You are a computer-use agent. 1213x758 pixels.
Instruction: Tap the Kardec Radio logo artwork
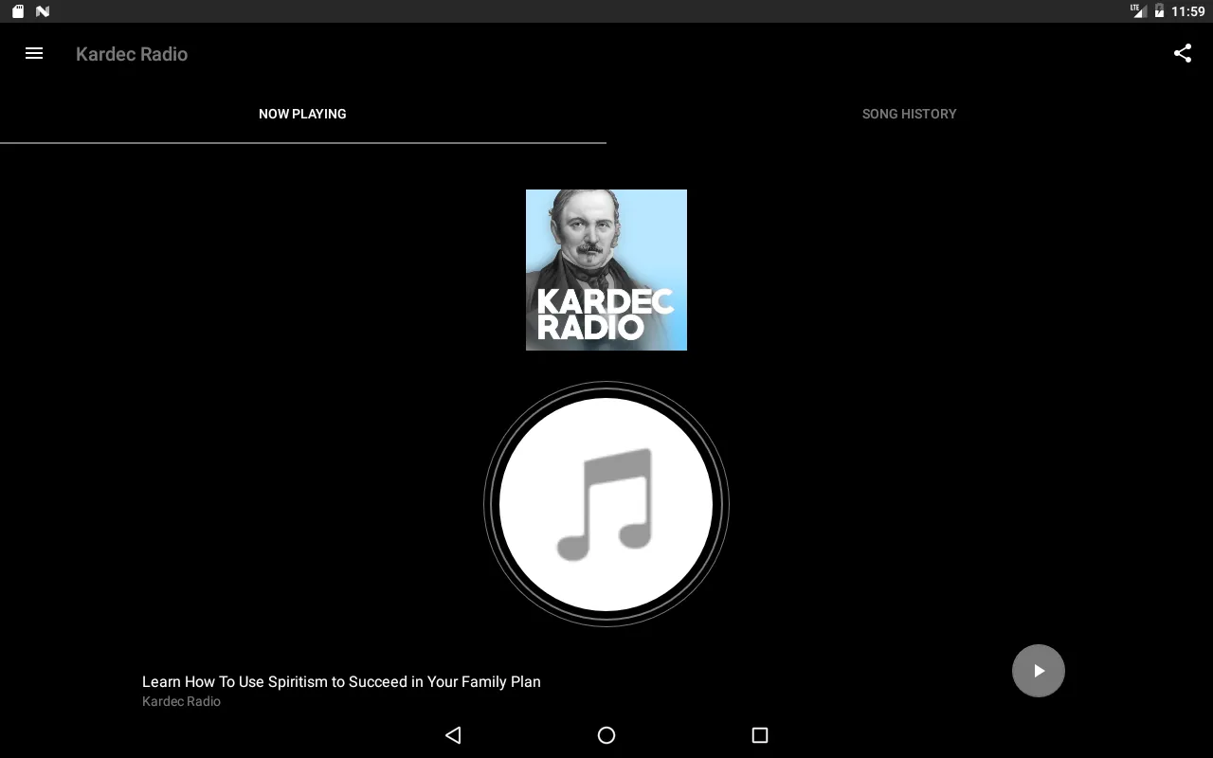point(606,270)
